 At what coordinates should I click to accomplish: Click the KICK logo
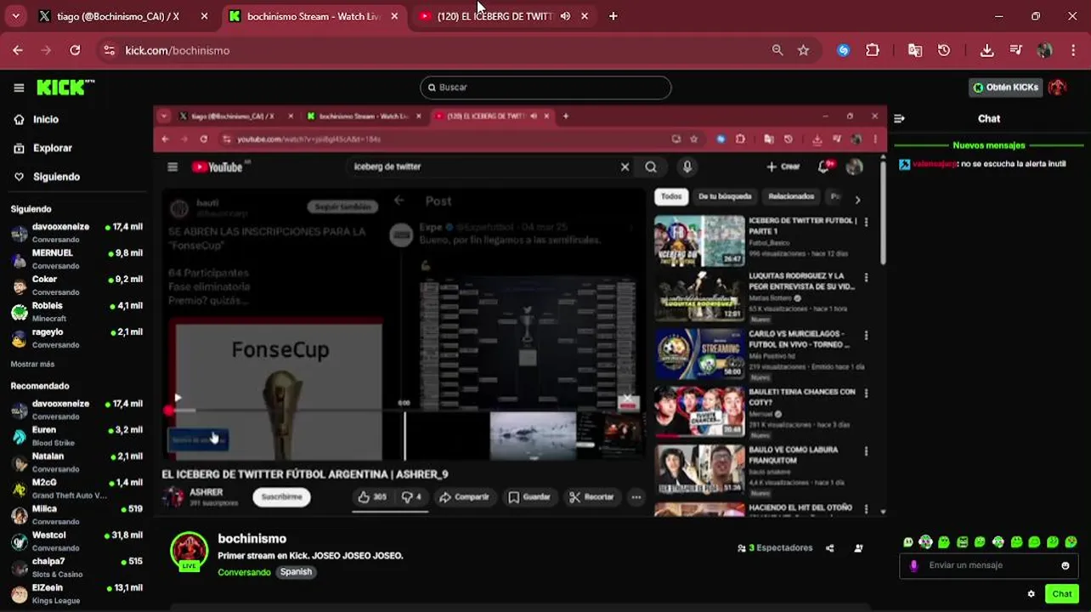point(65,88)
